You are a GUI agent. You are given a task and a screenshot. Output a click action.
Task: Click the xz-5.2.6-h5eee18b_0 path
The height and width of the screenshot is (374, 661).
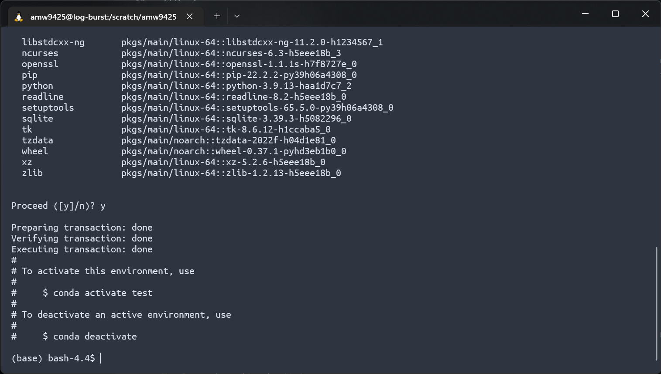click(223, 162)
